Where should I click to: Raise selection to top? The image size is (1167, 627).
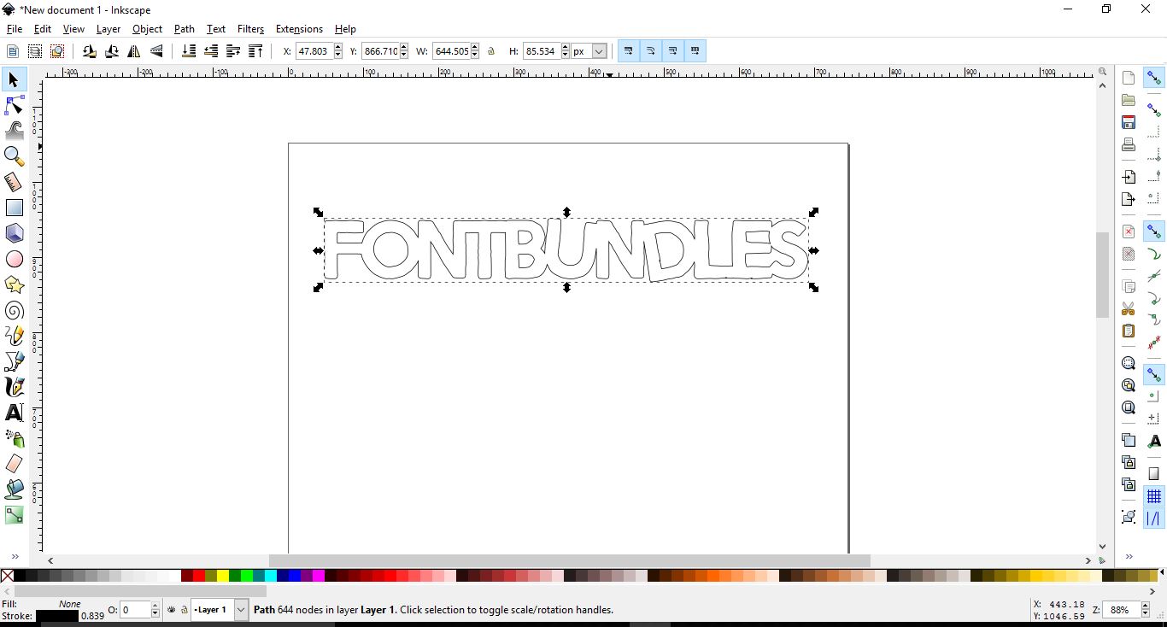pos(255,51)
